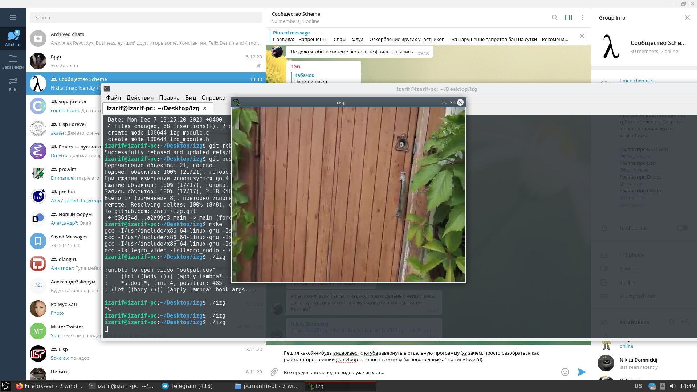Click Telegram tray icon with 418 badge
697x392 pixels.
point(652,386)
